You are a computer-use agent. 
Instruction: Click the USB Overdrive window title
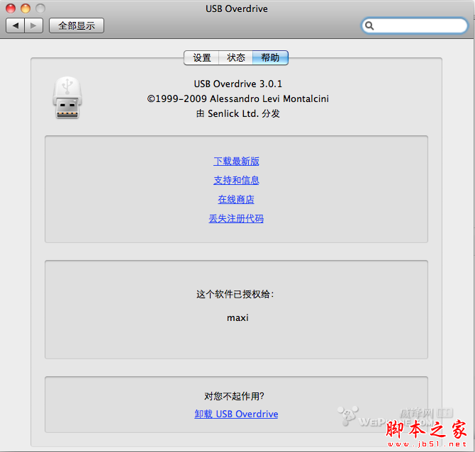pos(237,9)
